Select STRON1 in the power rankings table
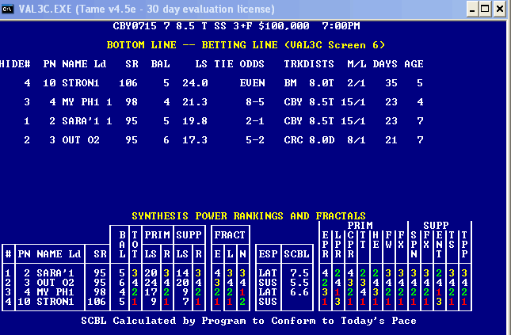The height and width of the screenshot is (335, 511). pyautogui.click(x=55, y=302)
